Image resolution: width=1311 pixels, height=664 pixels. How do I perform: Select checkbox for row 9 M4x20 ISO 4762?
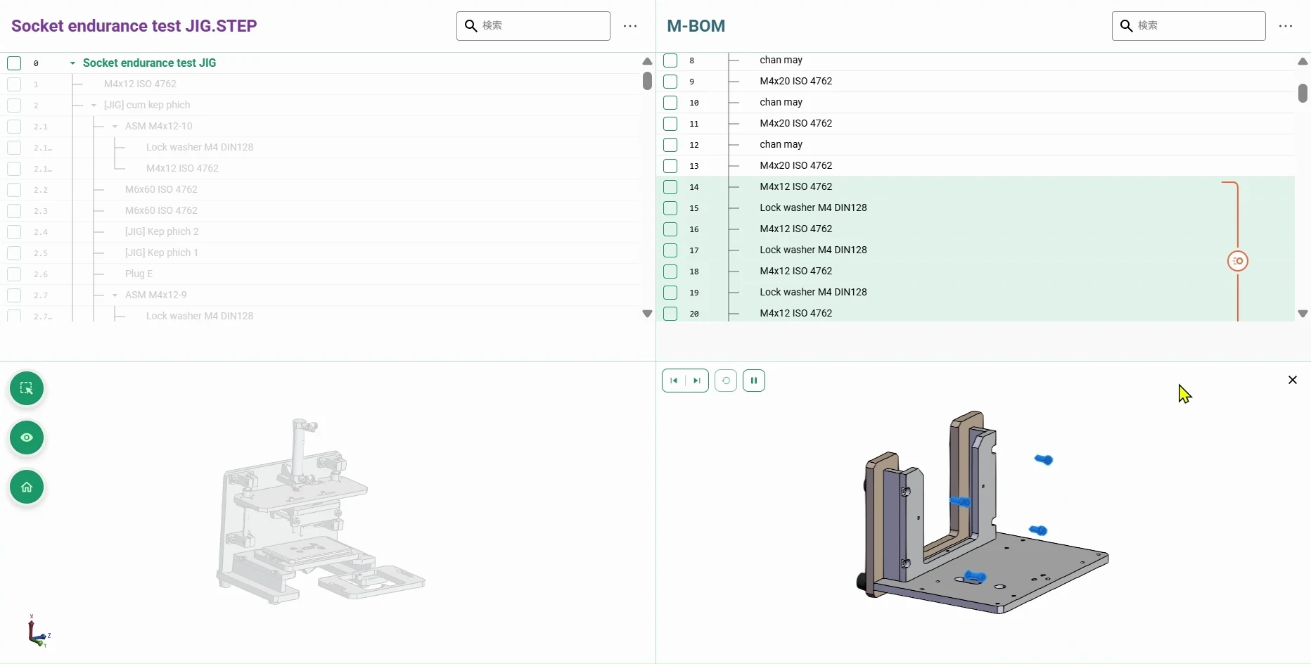pos(670,82)
